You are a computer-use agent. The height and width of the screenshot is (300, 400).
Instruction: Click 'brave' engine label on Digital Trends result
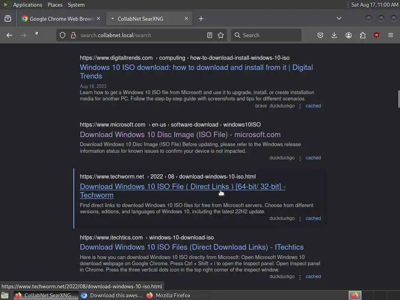click(261, 106)
